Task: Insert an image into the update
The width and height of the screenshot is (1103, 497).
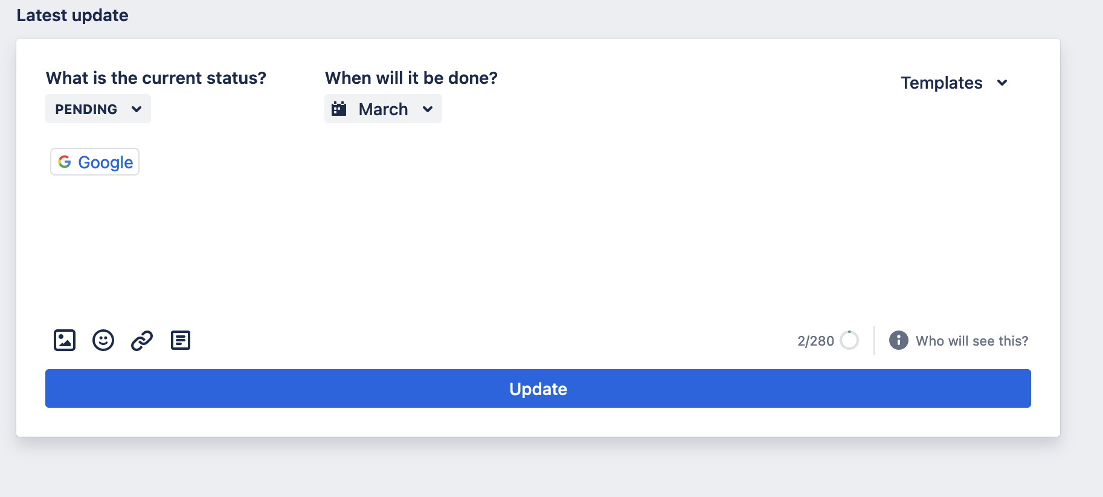Action: [64, 340]
